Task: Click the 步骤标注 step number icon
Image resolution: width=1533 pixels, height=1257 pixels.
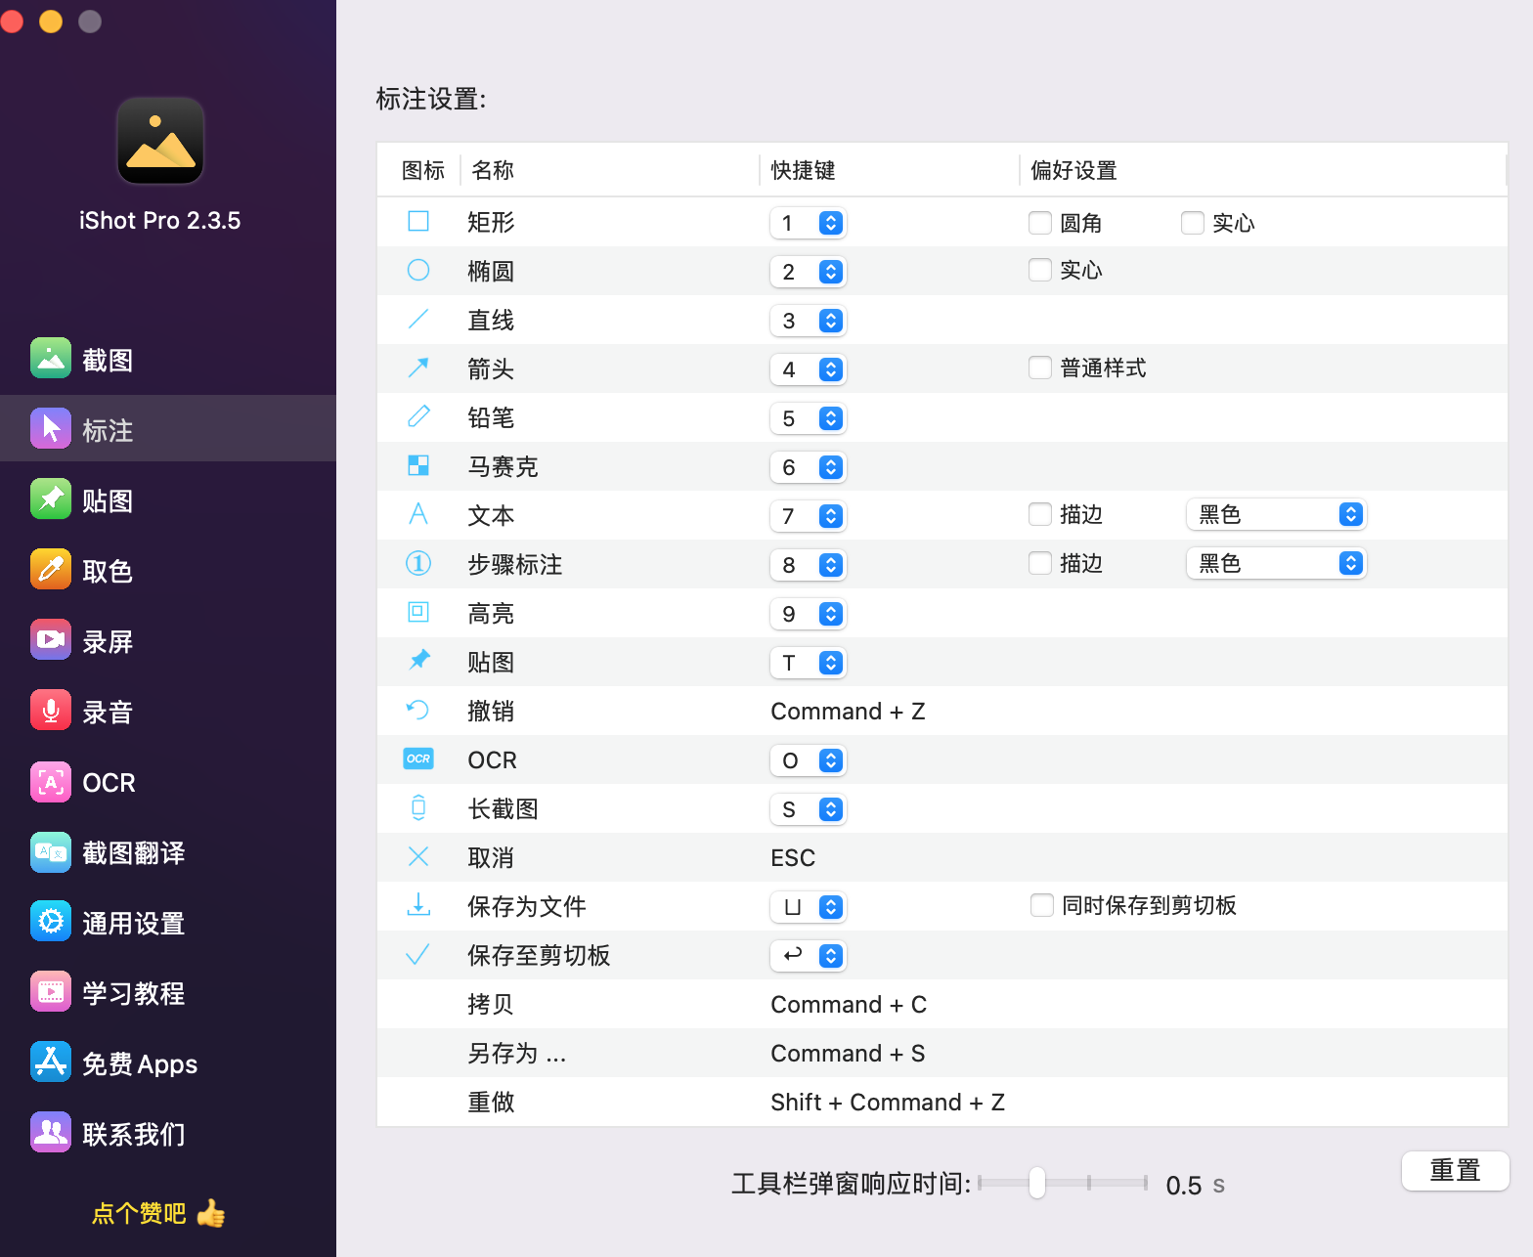Action: click(418, 563)
